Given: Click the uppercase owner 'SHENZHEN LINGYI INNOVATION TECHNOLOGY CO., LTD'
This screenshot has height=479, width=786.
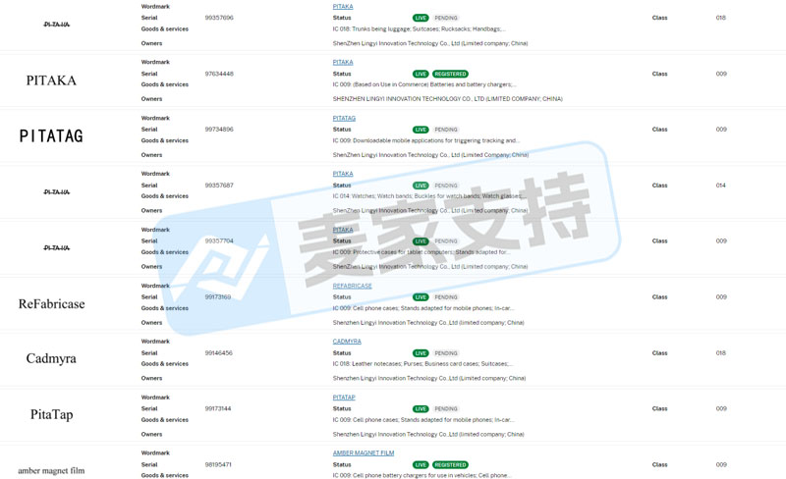Looking at the screenshot, I should [408, 99].
